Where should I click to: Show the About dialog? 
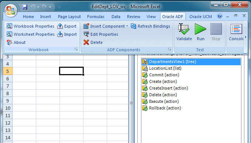16,42
